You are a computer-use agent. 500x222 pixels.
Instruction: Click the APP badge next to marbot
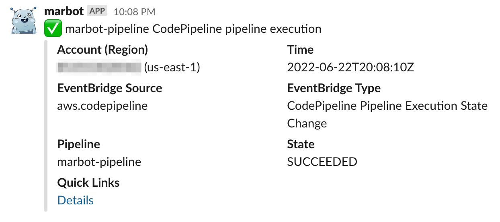[x=97, y=11]
